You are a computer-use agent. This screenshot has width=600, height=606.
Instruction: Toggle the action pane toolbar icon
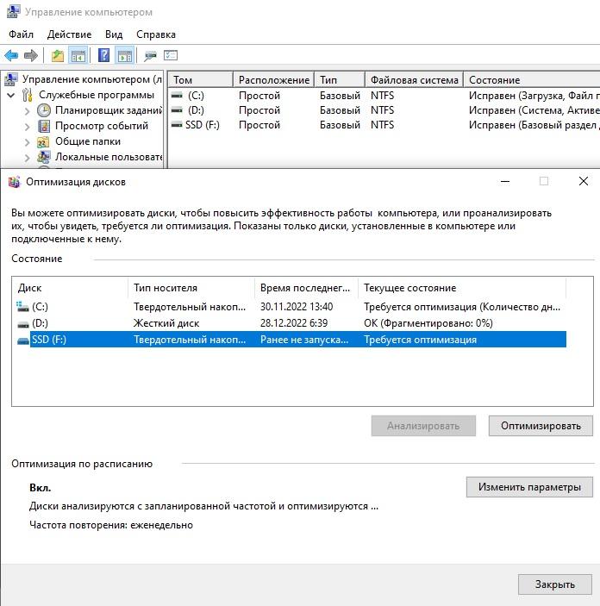pyautogui.click(x=125, y=56)
